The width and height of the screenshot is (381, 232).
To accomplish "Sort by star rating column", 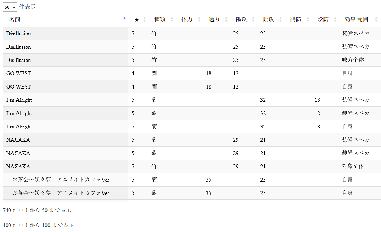I will pos(137,20).
